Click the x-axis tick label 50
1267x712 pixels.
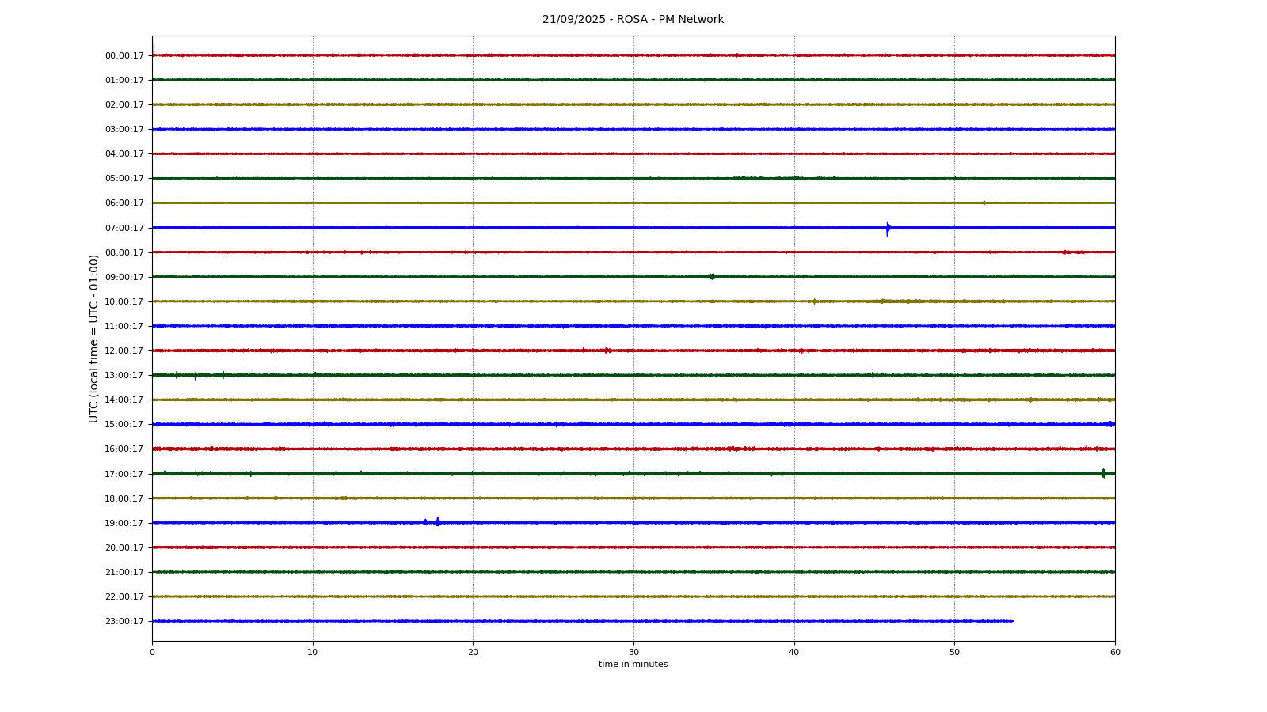pos(954,652)
